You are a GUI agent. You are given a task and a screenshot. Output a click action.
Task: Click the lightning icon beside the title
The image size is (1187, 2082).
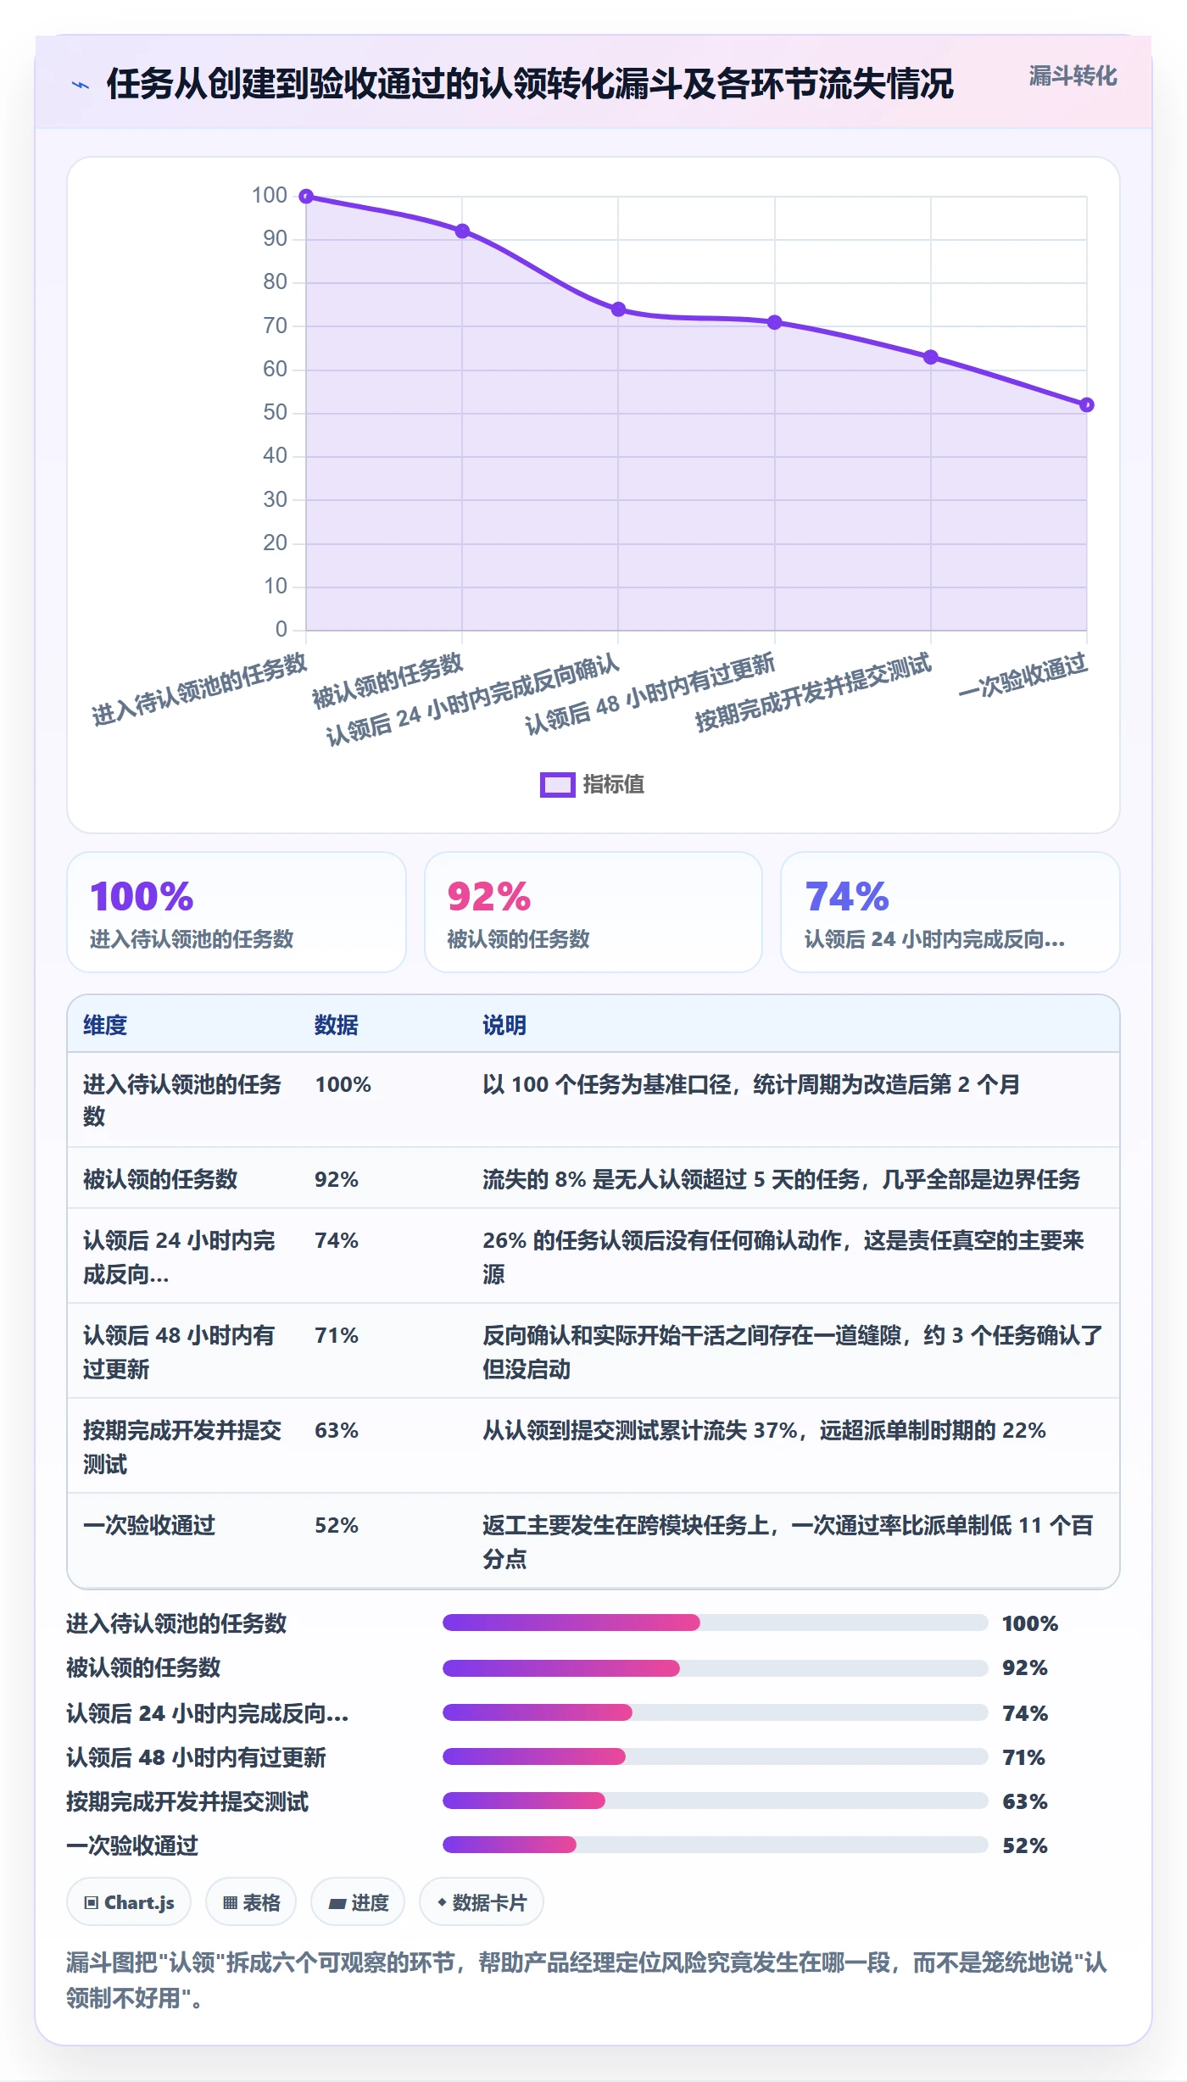click(81, 85)
